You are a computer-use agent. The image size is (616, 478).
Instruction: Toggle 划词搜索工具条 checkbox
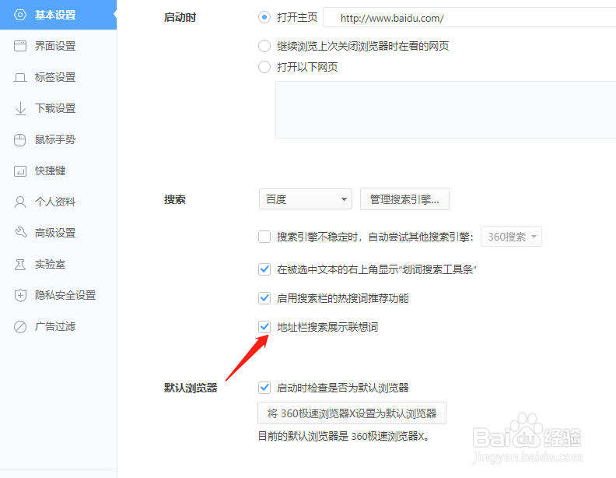tap(264, 269)
